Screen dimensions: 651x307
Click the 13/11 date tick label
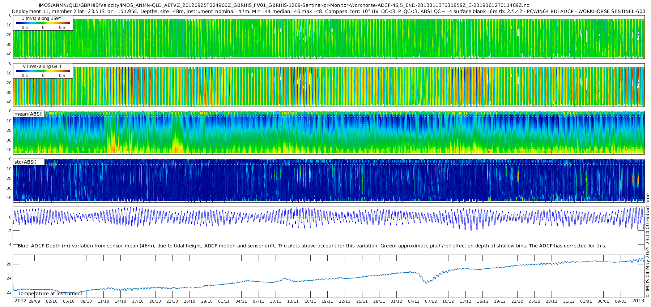pyautogui.click(x=293, y=301)
